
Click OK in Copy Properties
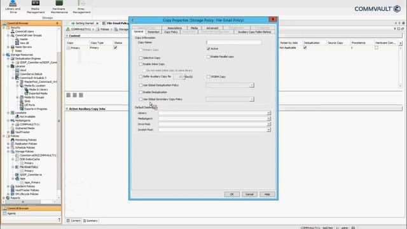pos(231,194)
